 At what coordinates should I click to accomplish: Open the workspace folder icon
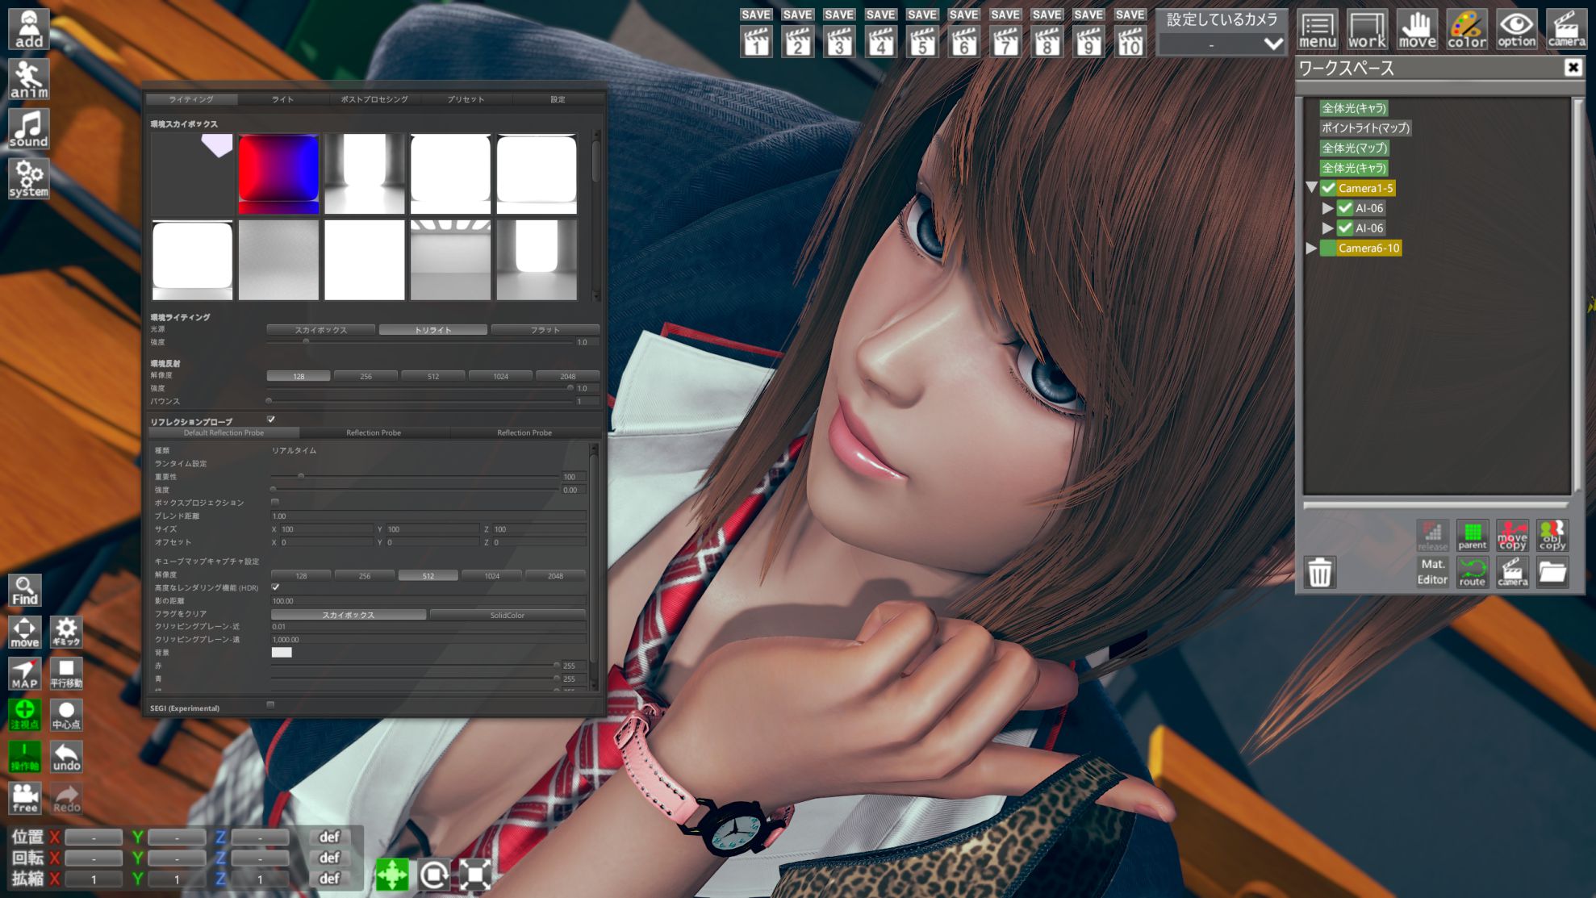point(1552,572)
